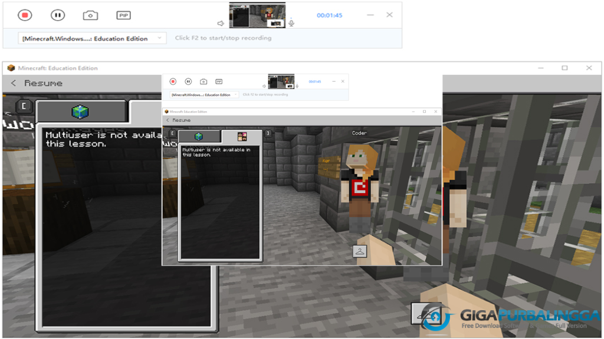Image resolution: width=604 pixels, height=339 pixels.
Task: Click the large Resume label
Action: click(x=43, y=83)
